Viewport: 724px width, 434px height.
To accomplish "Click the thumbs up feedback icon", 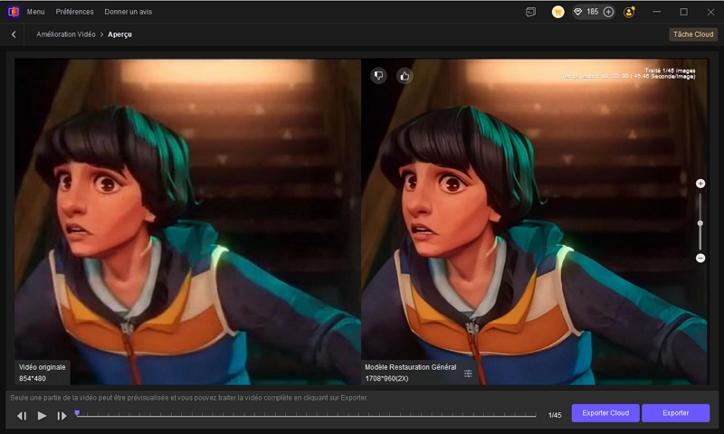I will tap(404, 76).
